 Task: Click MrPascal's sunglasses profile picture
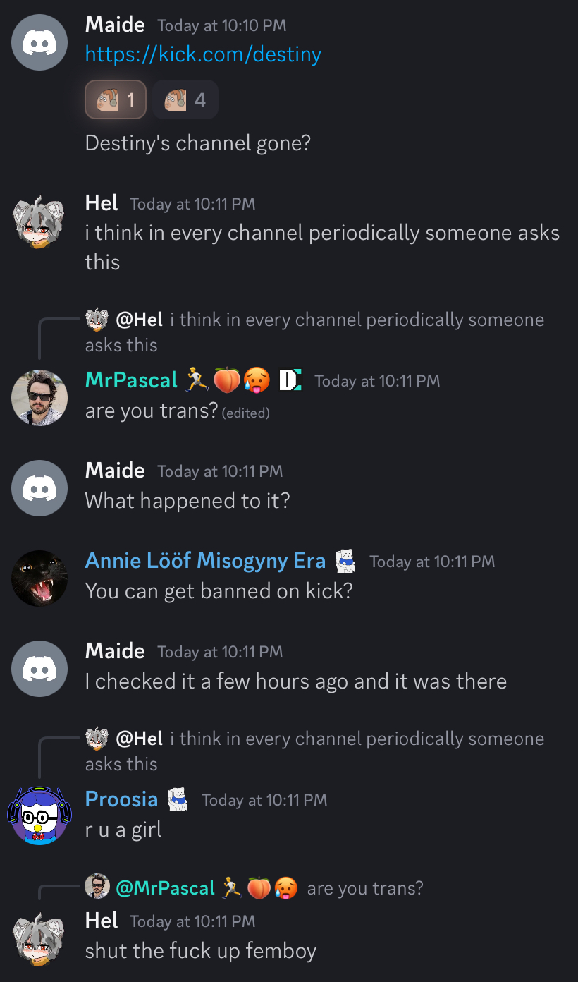[39, 397]
